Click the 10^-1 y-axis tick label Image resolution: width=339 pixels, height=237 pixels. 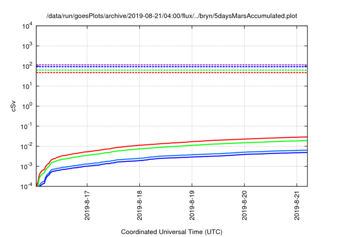[26, 126]
